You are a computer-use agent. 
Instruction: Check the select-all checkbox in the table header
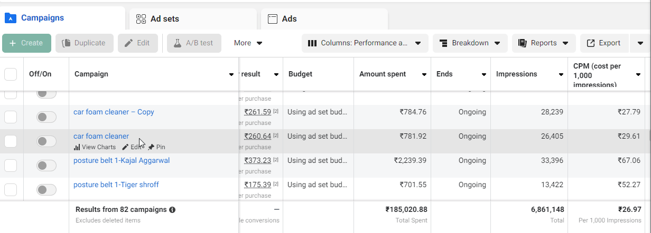[11, 74]
